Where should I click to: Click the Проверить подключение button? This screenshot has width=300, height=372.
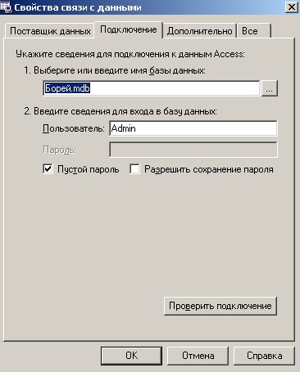[x=220, y=306]
